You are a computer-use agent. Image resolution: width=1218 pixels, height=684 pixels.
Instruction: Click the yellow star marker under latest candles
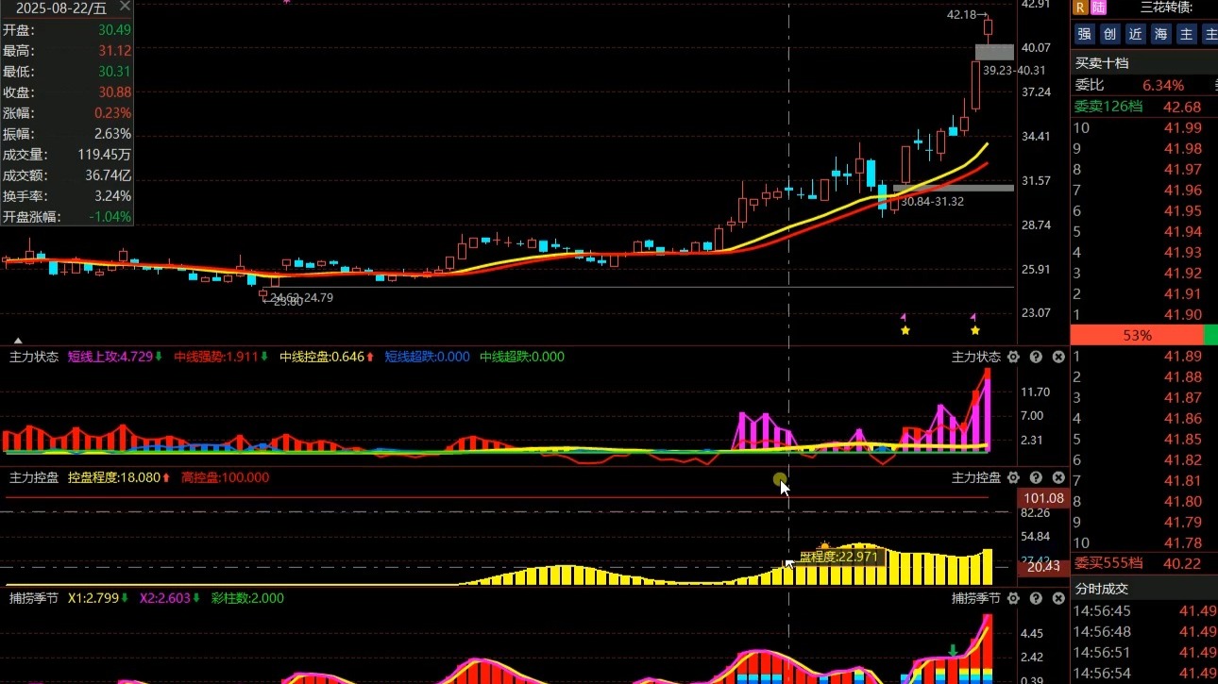[x=975, y=330]
